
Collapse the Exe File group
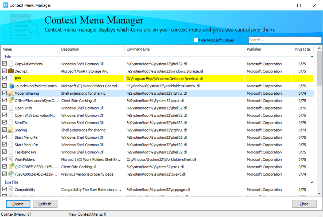pyautogui.click(x=312, y=182)
